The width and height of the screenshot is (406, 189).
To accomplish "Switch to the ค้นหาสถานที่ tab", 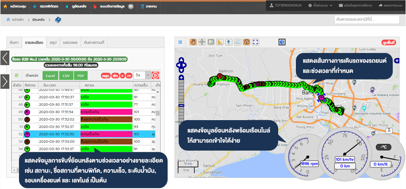I will pyautogui.click(x=94, y=42).
